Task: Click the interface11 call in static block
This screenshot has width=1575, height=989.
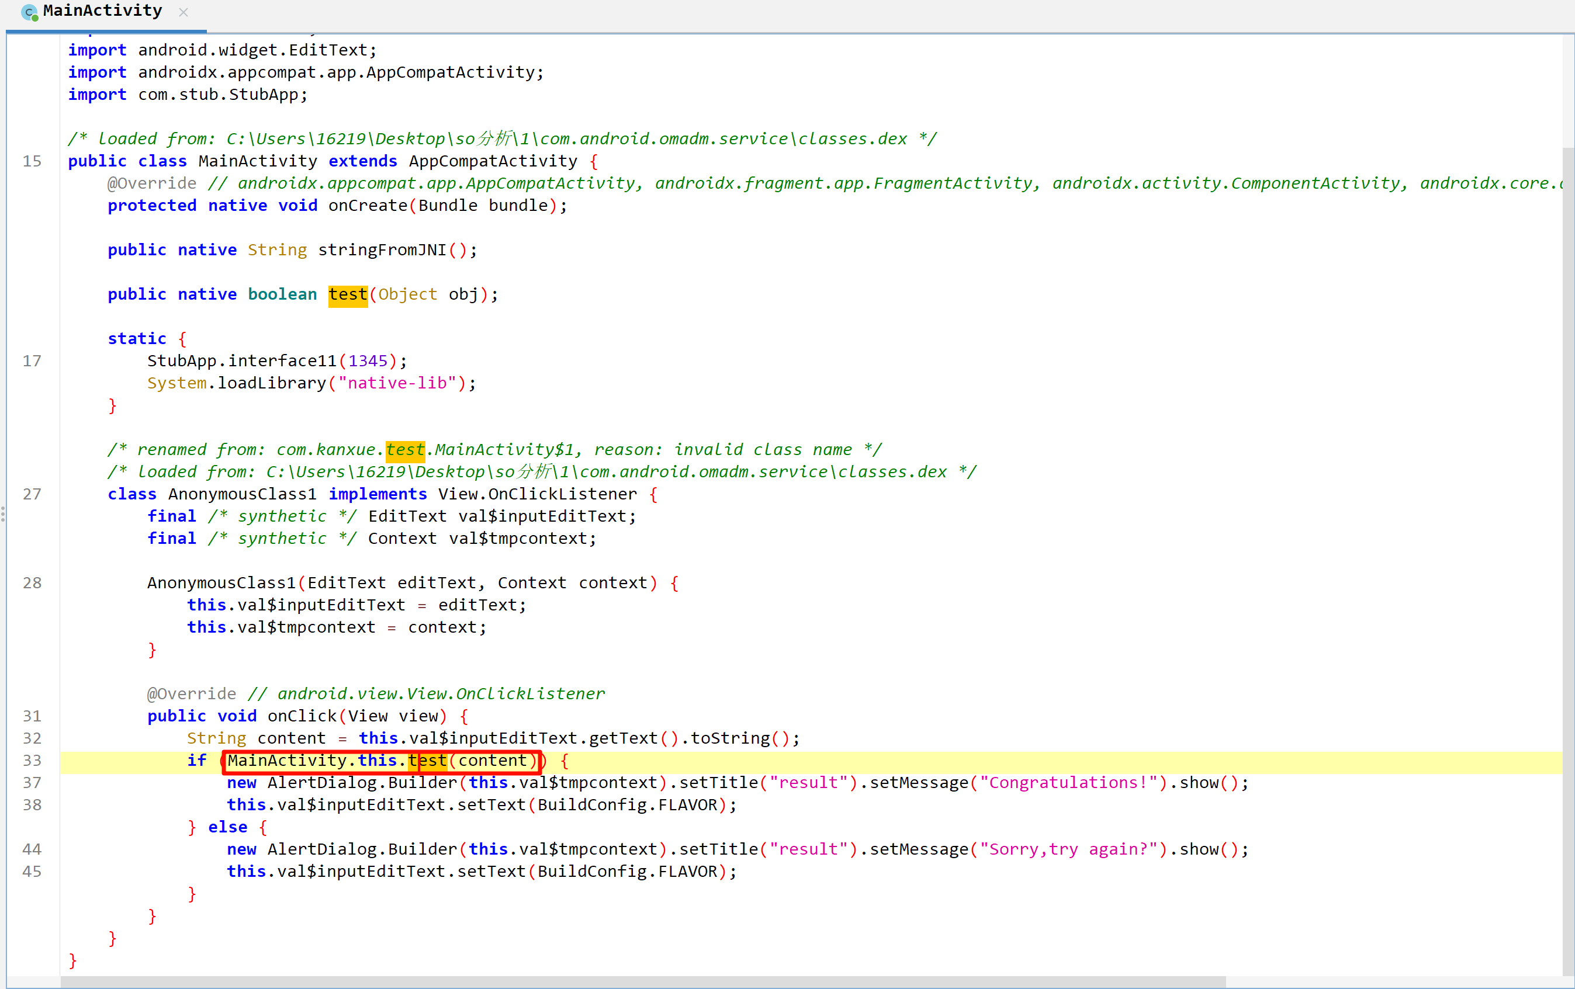Action: tap(282, 361)
